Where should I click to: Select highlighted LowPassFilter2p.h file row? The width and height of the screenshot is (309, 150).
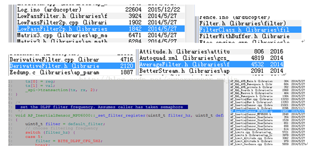click(x=101, y=29)
